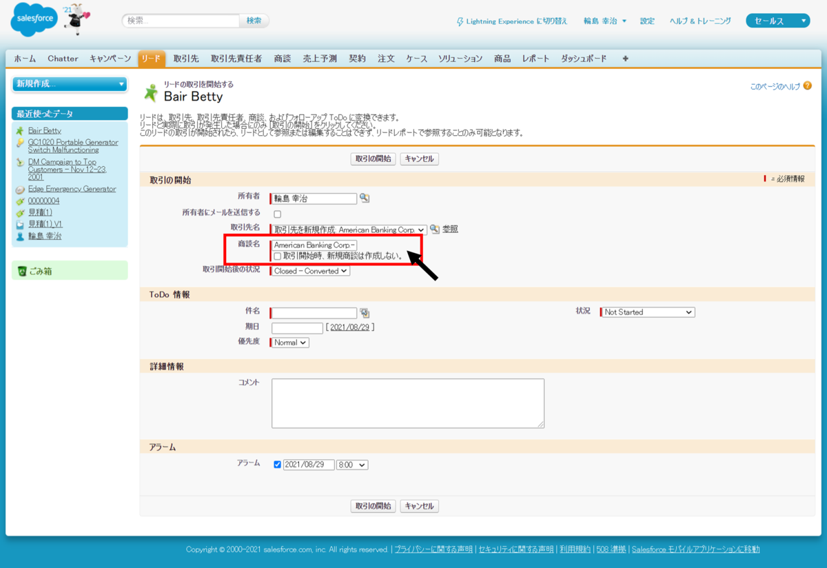Uncheck the アラーム reminder checkbox
The image size is (827, 568).
coord(278,465)
